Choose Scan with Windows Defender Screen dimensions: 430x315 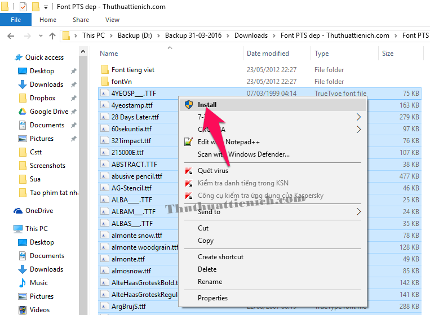[x=243, y=154]
